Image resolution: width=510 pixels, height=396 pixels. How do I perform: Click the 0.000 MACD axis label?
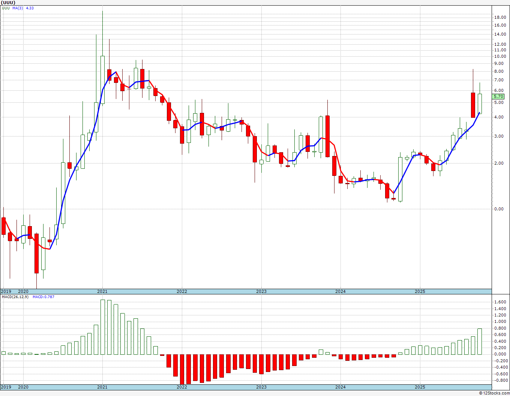coord(500,354)
